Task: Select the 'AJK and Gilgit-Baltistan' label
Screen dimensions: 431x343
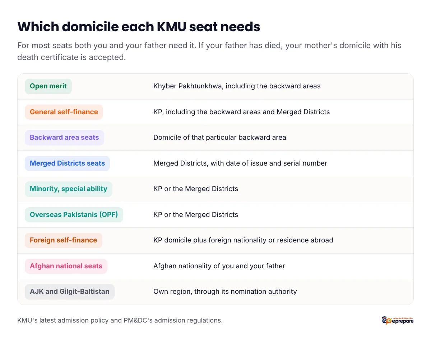Action: pyautogui.click(x=70, y=292)
